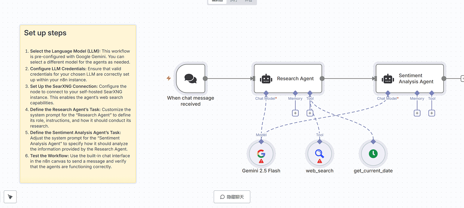Click the Research Agent Chat Model diamond connector
Screen dimensions: 464x208
[x=266, y=93]
